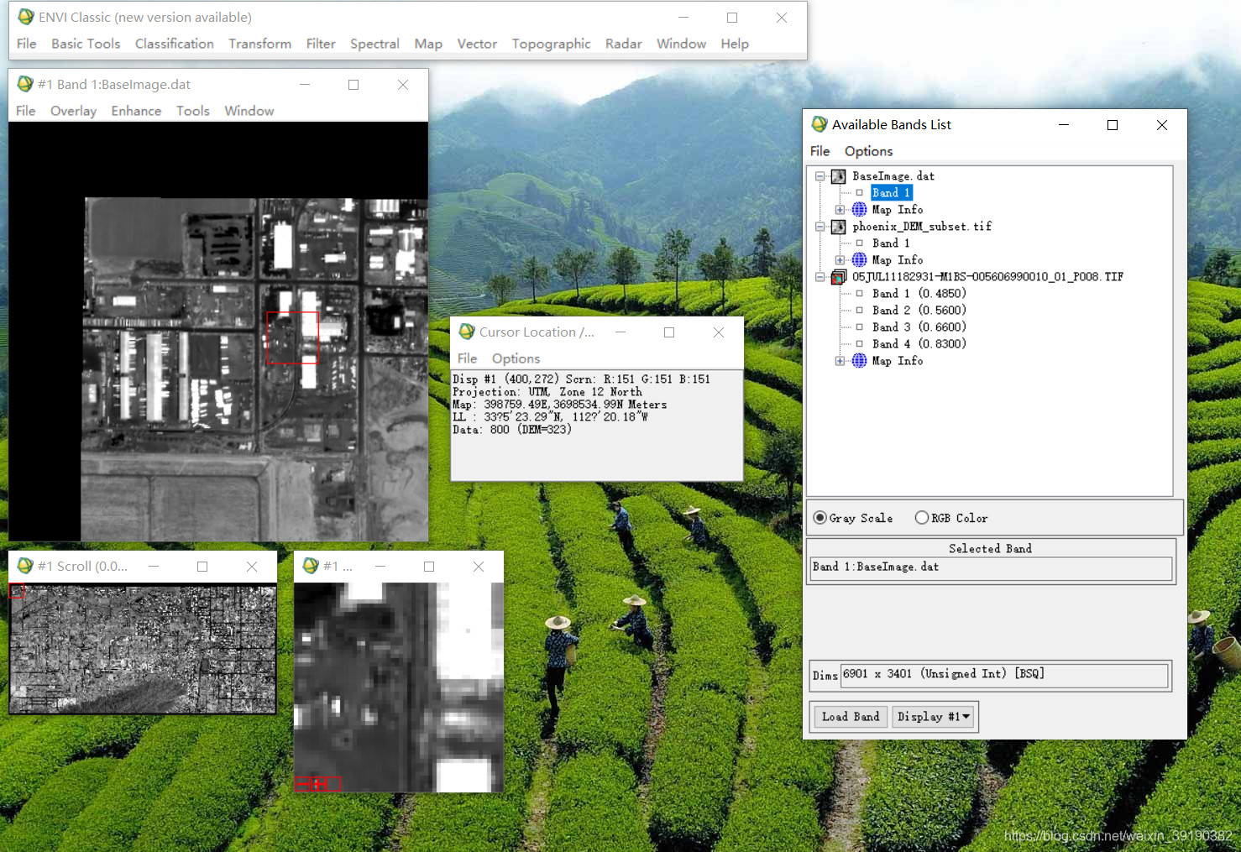Click the Selected Band text field
Screen dimensions: 1241x852
click(991, 567)
